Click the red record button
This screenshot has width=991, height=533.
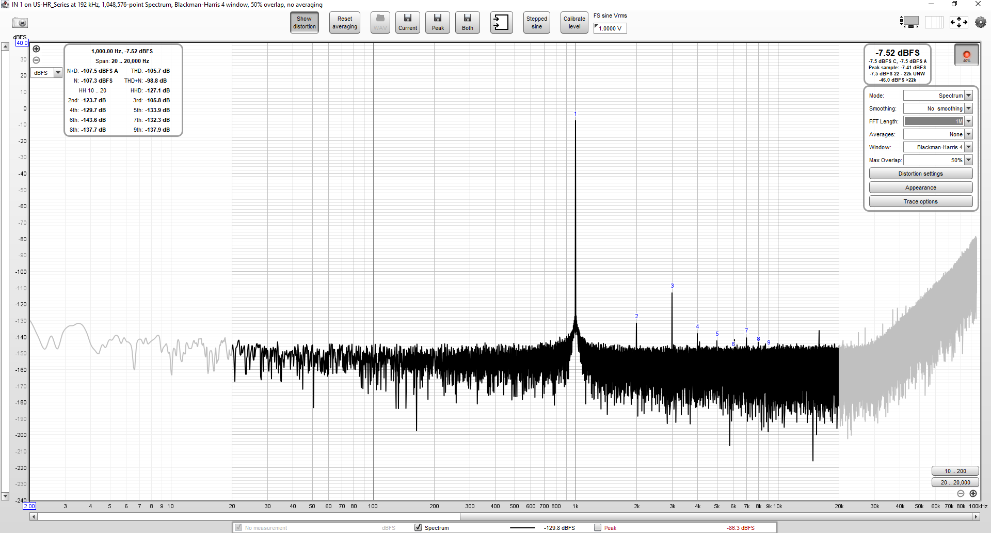point(967,55)
